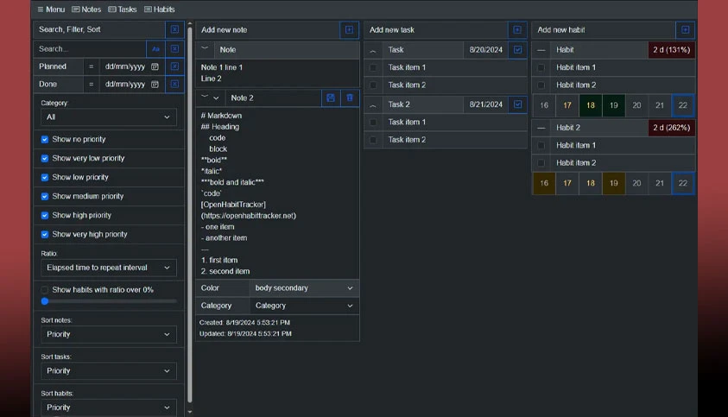Open the hamburger Menu
Screen dimensions: 728x417
(51, 9)
